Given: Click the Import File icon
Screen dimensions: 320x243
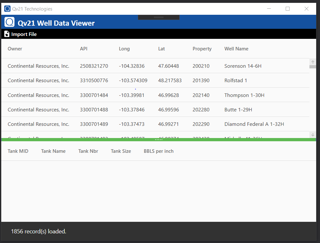Looking at the screenshot, I should 6,34.
